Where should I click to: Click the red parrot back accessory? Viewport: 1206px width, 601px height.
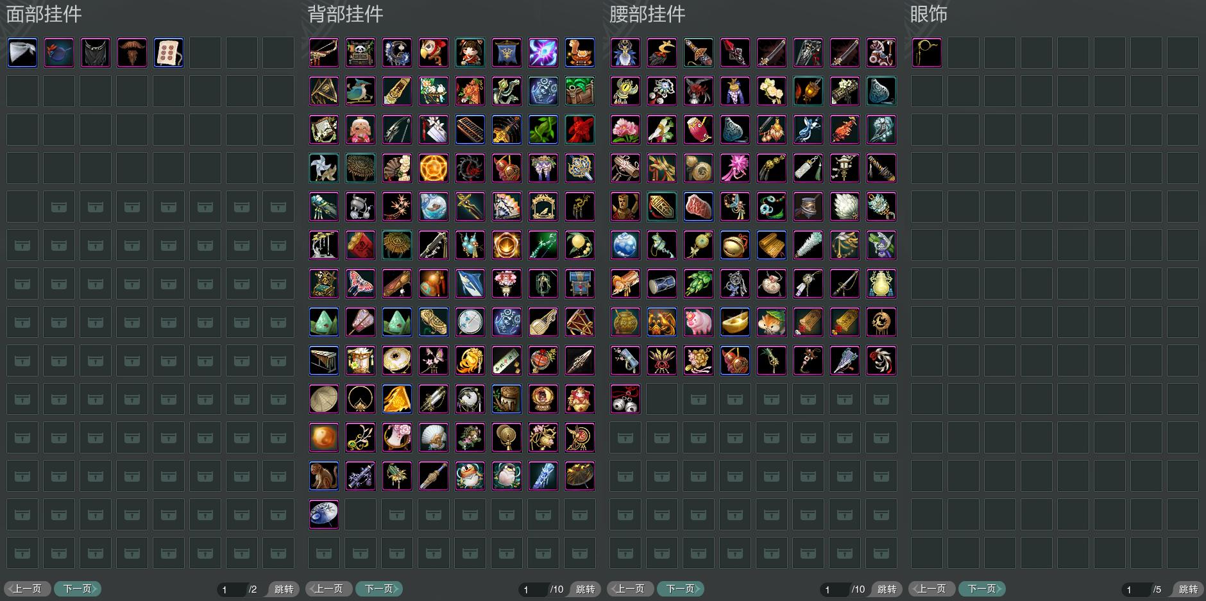(434, 53)
